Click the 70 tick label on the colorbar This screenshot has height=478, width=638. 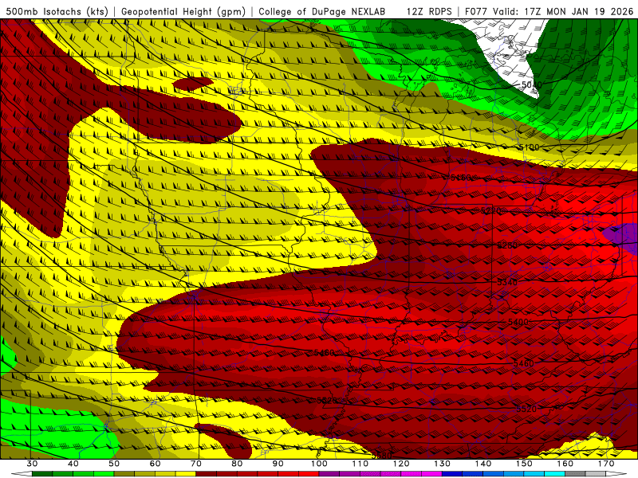coord(196,464)
